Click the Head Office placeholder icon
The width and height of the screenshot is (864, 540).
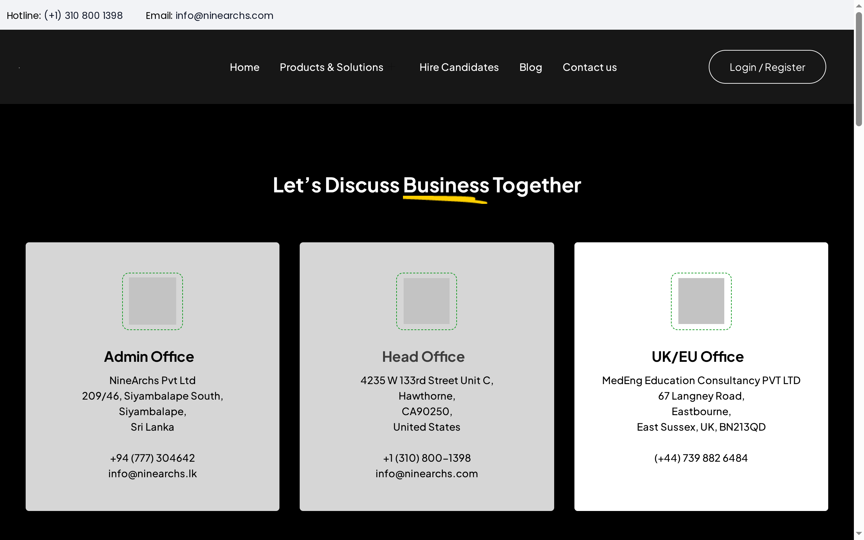point(426,301)
